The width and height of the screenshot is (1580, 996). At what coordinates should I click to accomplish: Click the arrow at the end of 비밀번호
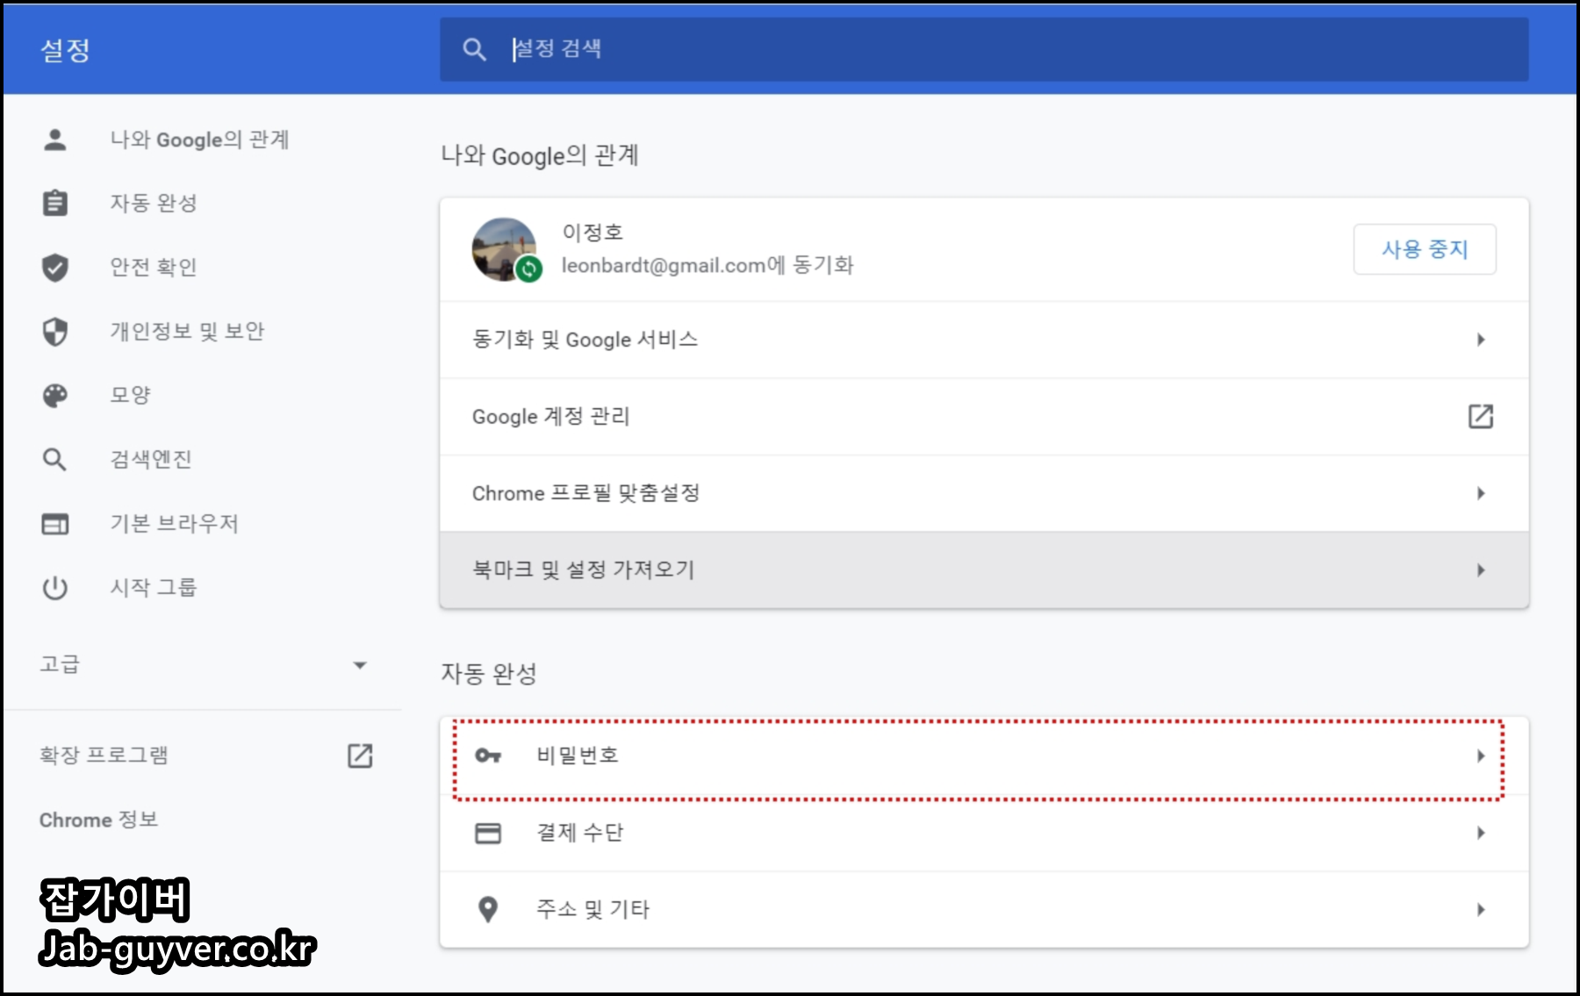[1481, 756]
